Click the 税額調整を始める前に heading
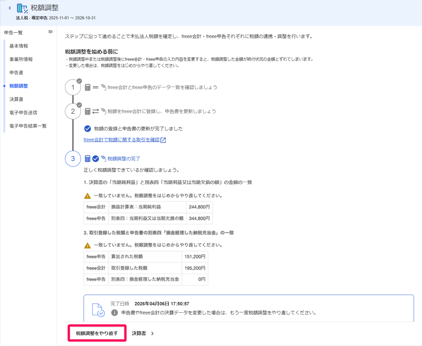The width and height of the screenshot is (422, 346). click(x=92, y=52)
